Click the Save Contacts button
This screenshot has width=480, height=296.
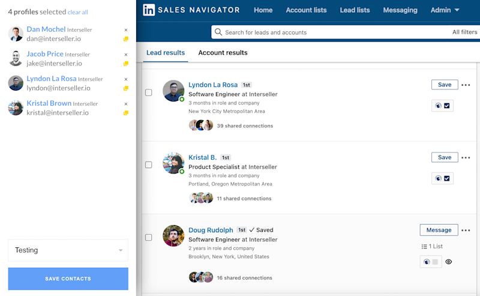click(x=68, y=279)
